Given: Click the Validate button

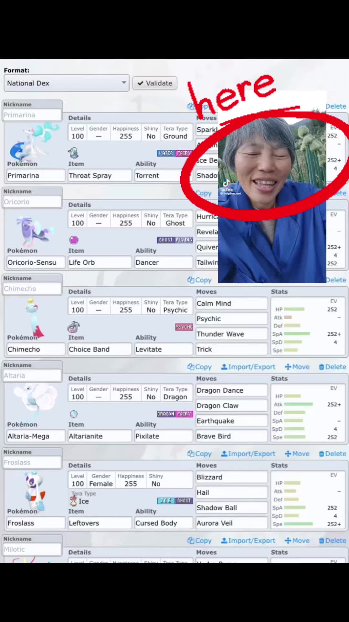Looking at the screenshot, I should coord(155,83).
